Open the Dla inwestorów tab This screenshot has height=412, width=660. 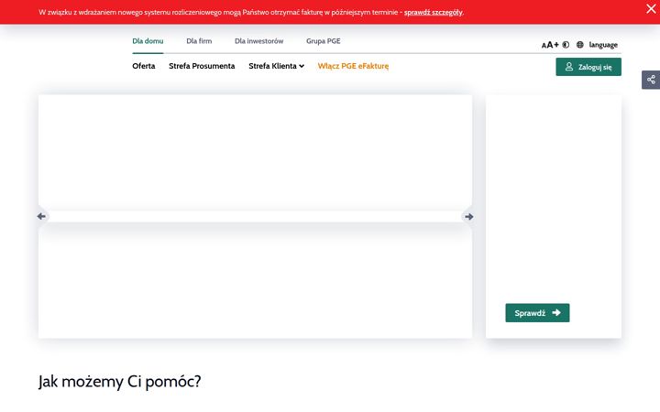[258, 41]
